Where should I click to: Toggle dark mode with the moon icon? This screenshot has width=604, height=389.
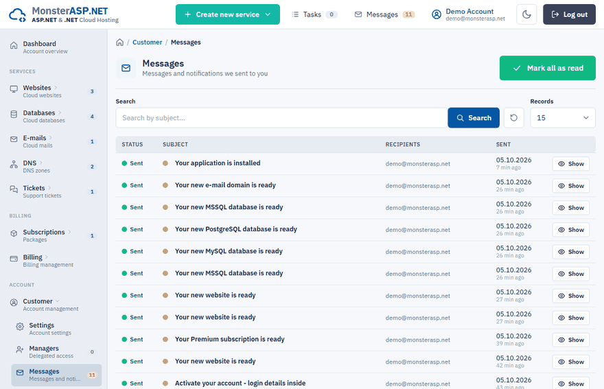coord(526,14)
